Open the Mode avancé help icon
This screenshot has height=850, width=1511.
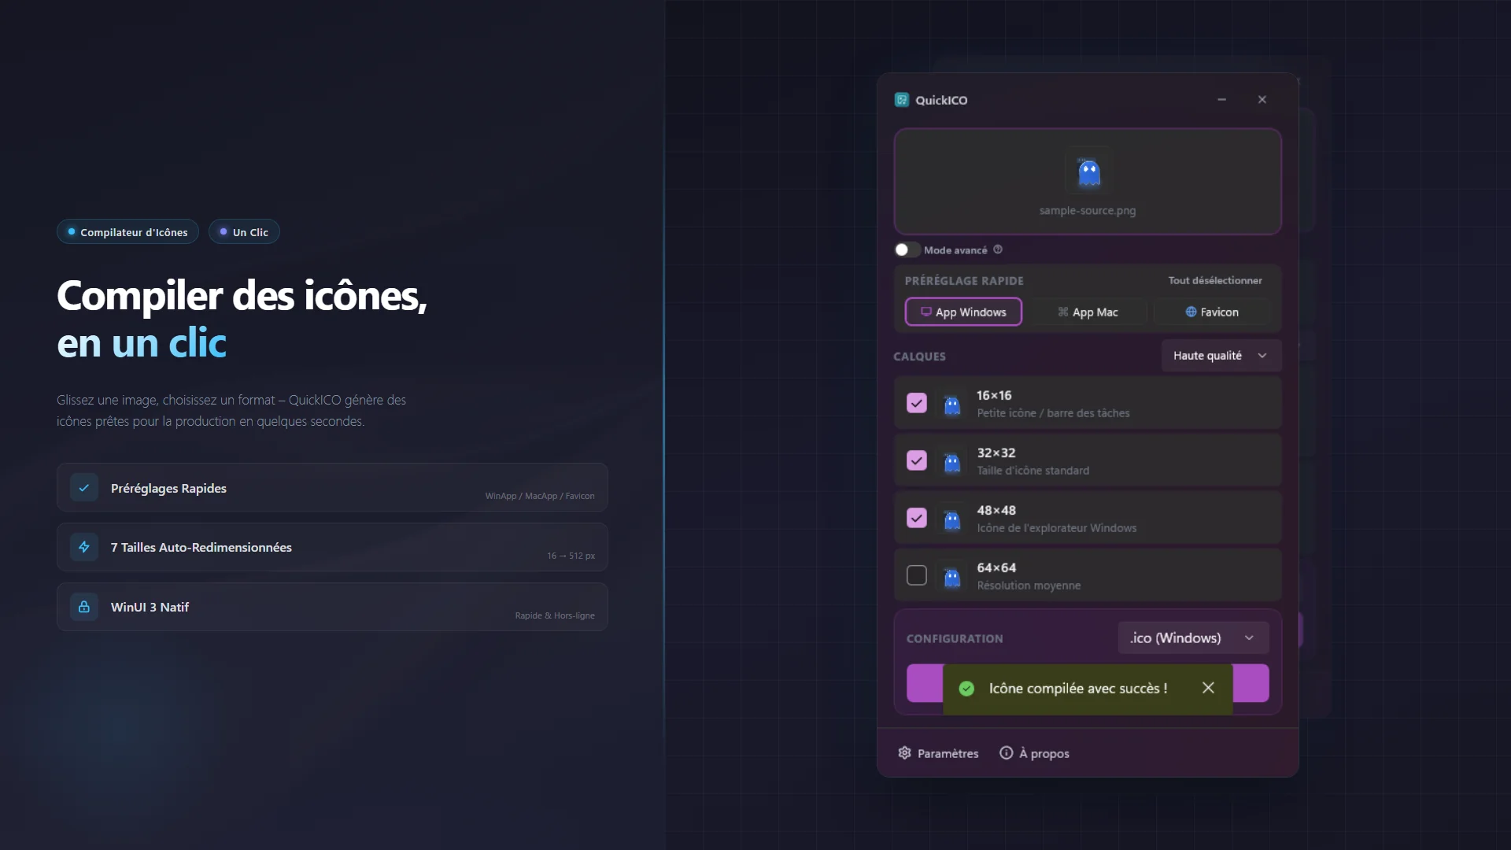[998, 249]
